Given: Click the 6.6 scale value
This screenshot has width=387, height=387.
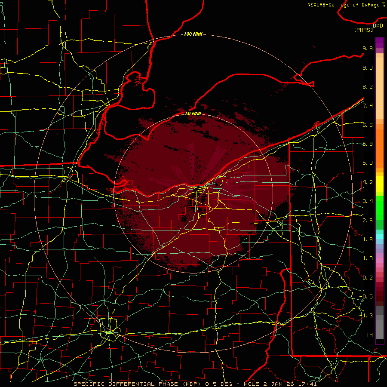Looking at the screenshot, I should [x=368, y=125].
